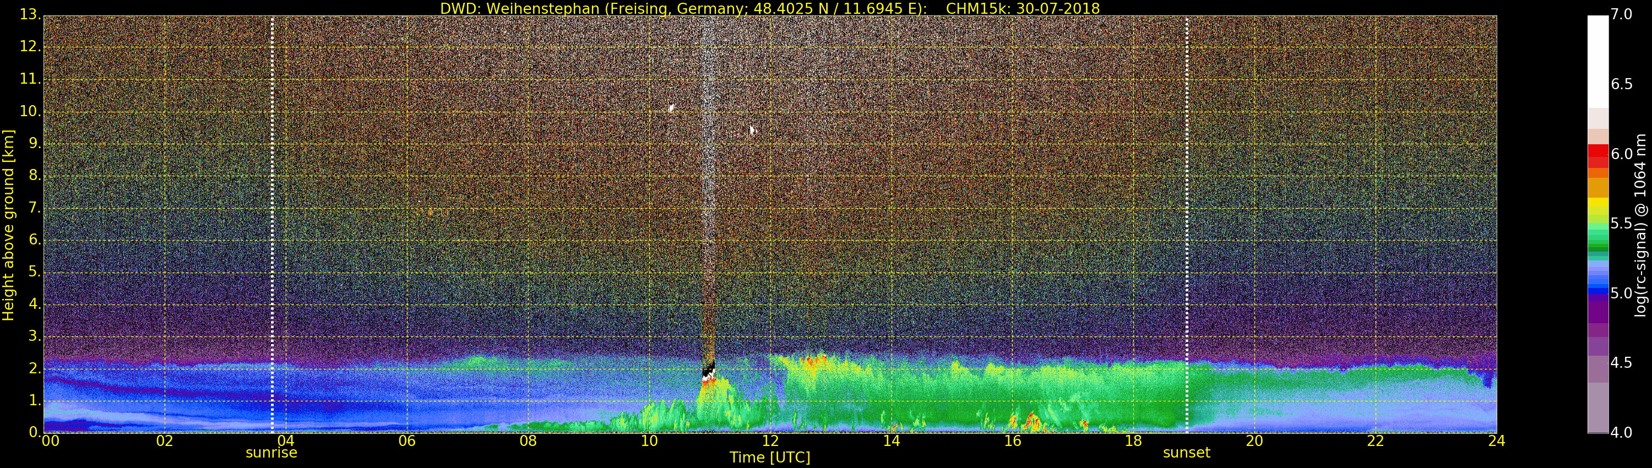Click the white section of the colorbar
Viewport: 1652px width, 468px height.
[1597, 62]
